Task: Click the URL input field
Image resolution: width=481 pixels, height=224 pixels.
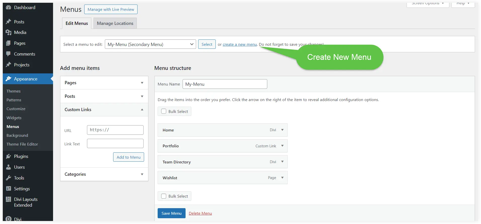Action: point(115,130)
